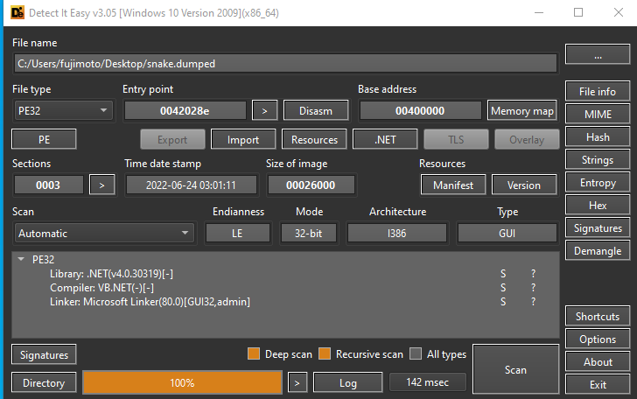
Task: Toggle the Recursive scan checkbox
Action: tap(325, 354)
